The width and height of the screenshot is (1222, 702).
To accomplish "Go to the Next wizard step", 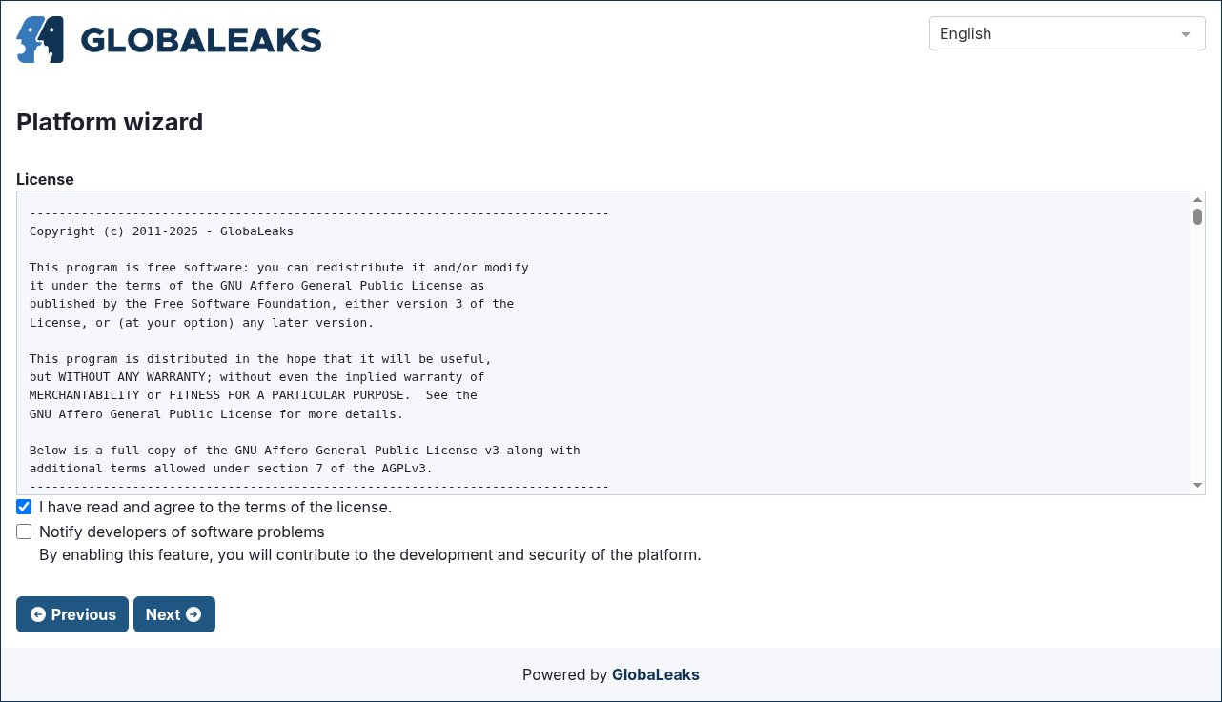I will click(x=174, y=614).
